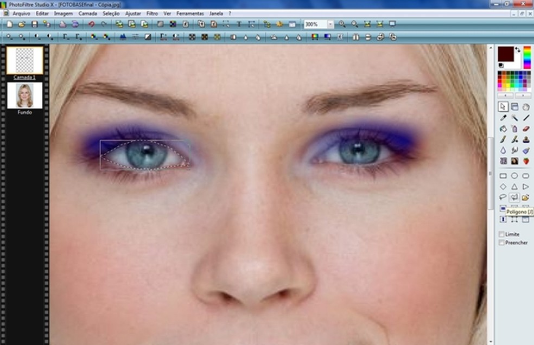Open the Ferramentas menu
Image resolution: width=534 pixels, height=345 pixels.
point(190,14)
